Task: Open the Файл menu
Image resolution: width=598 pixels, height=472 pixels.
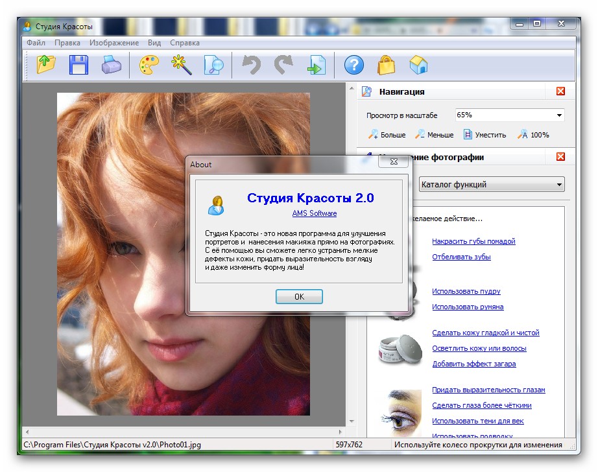Action: [36, 43]
